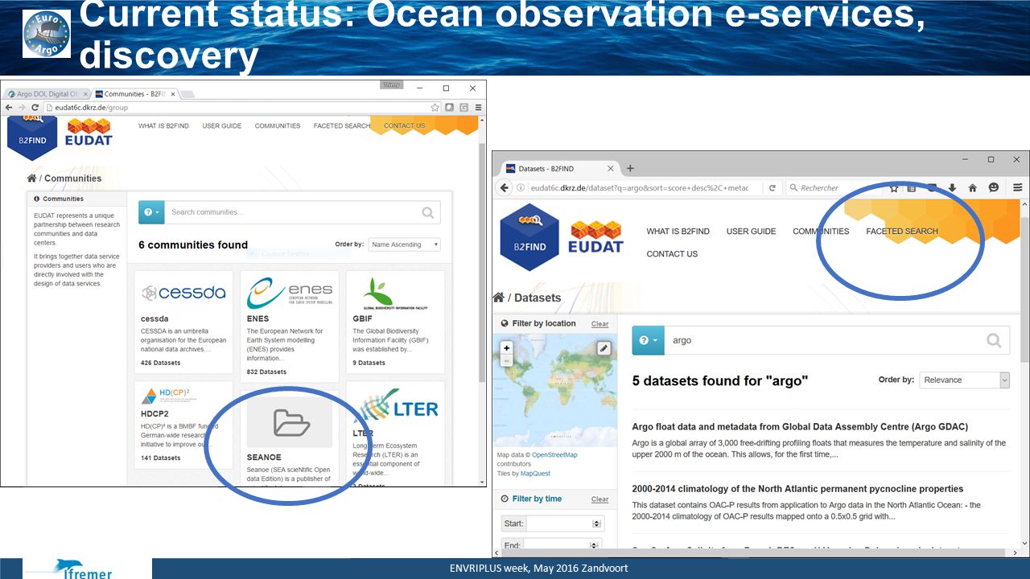The image size is (1030, 579).
Task: Click forward arrow in Communities browser window
Action: point(23,107)
